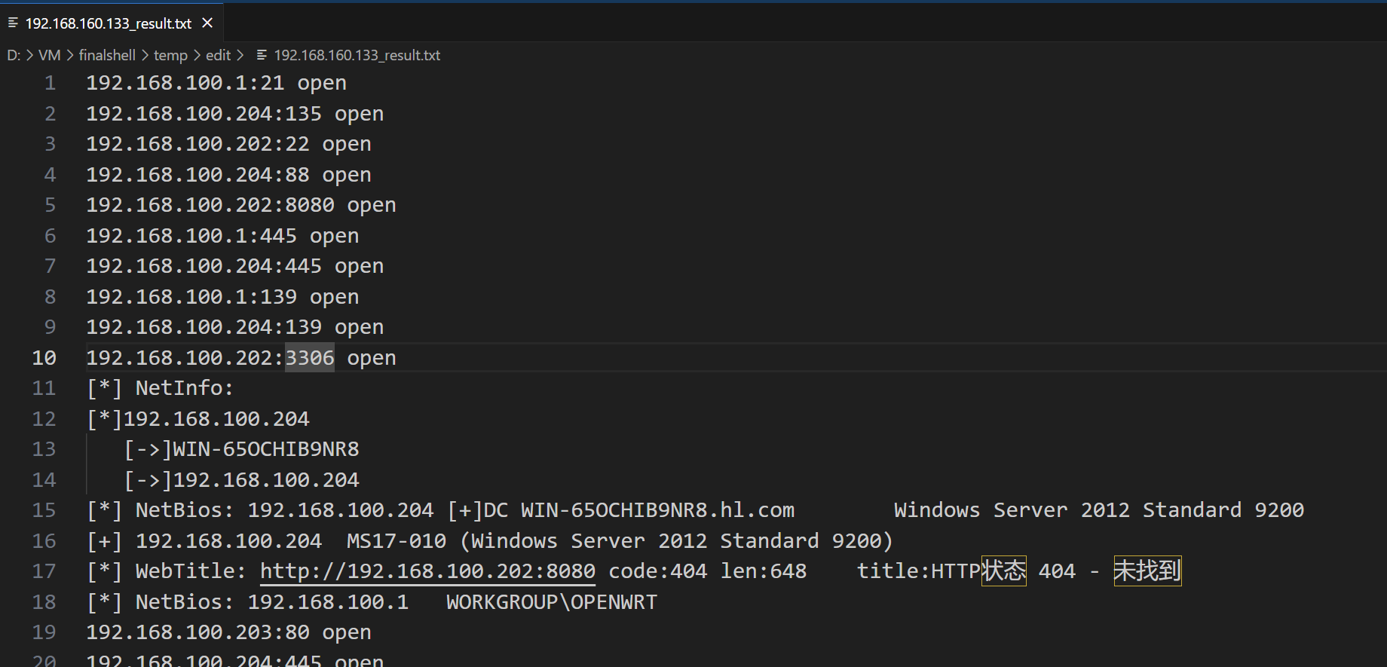Image resolution: width=1387 pixels, height=667 pixels.
Task: Click the 'code:404' text
Action: pyautogui.click(x=658, y=571)
